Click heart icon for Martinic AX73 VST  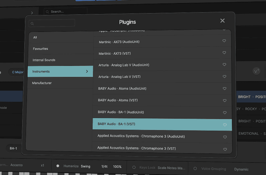(x=224, y=53)
